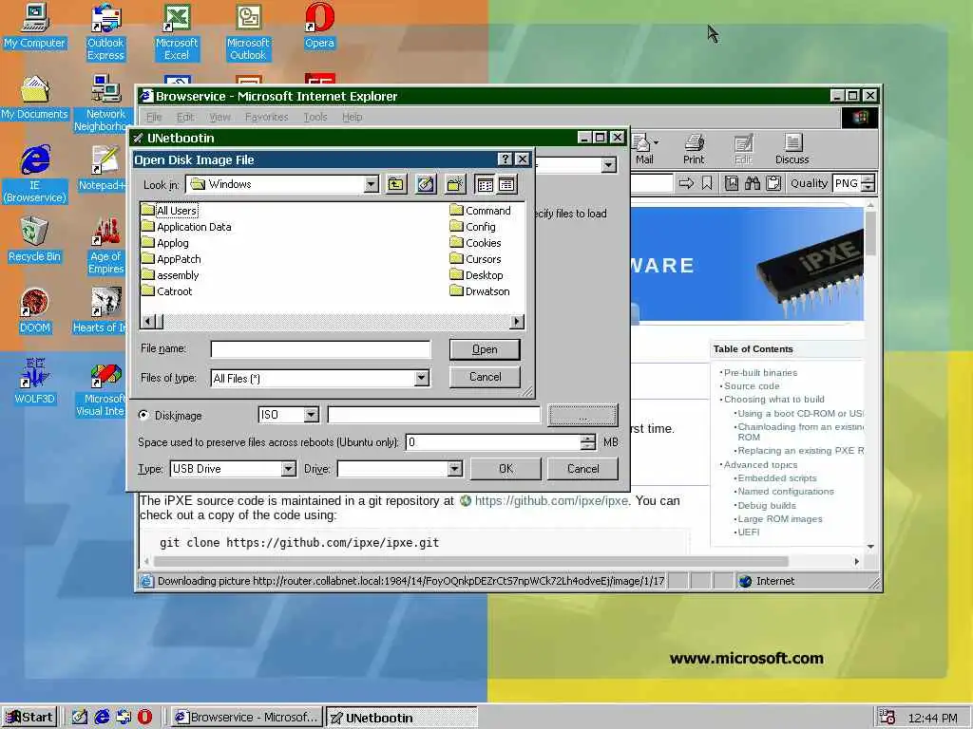Open the Favorites menu in Internet Explorer
The image size is (973, 729).
tap(266, 117)
